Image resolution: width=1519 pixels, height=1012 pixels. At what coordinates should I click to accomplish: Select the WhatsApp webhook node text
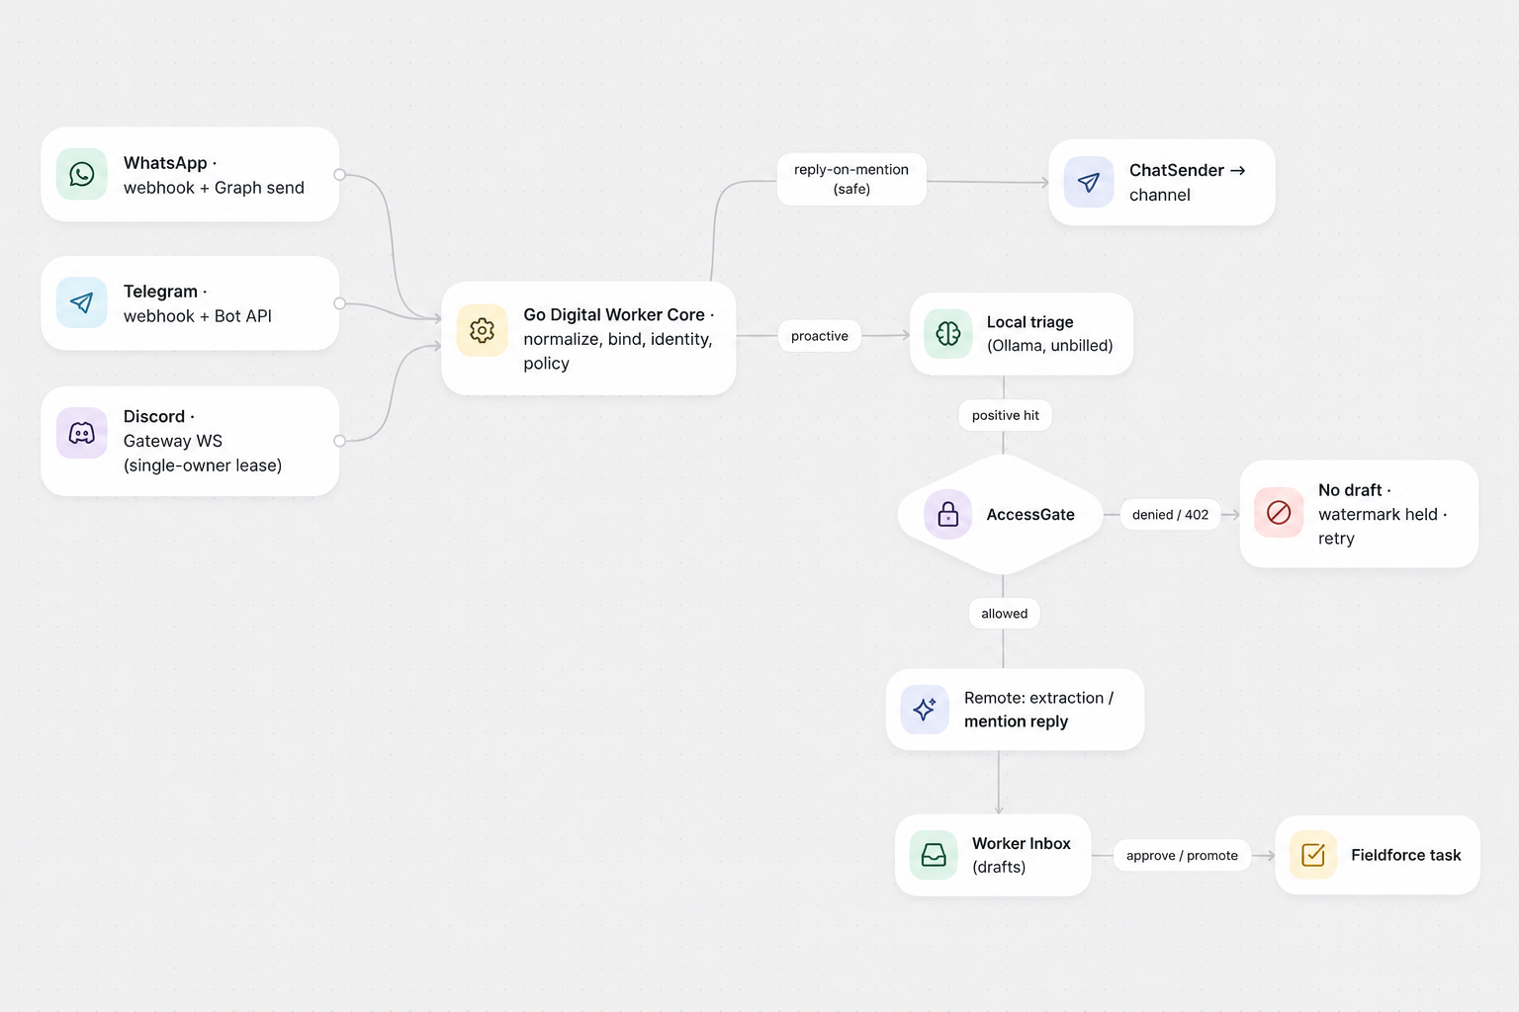tap(214, 175)
